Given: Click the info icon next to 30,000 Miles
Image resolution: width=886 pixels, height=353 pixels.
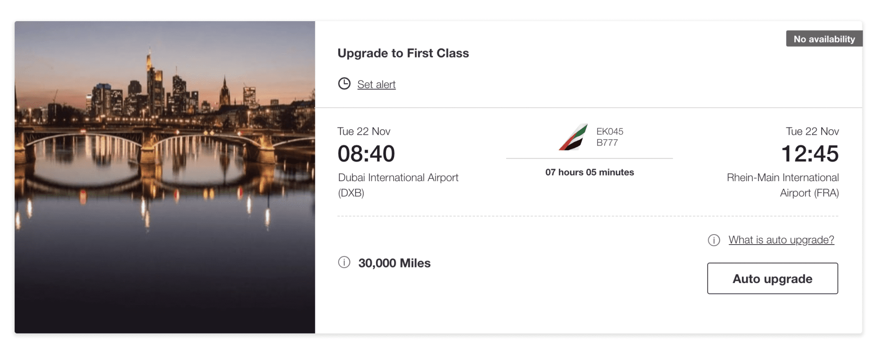Looking at the screenshot, I should click(343, 263).
